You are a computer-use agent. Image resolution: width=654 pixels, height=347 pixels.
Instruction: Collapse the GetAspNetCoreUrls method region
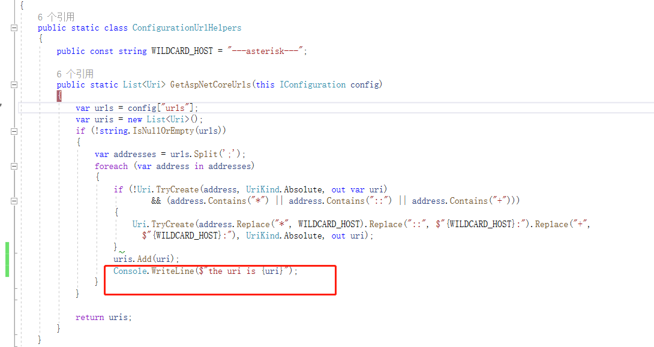tap(14, 85)
